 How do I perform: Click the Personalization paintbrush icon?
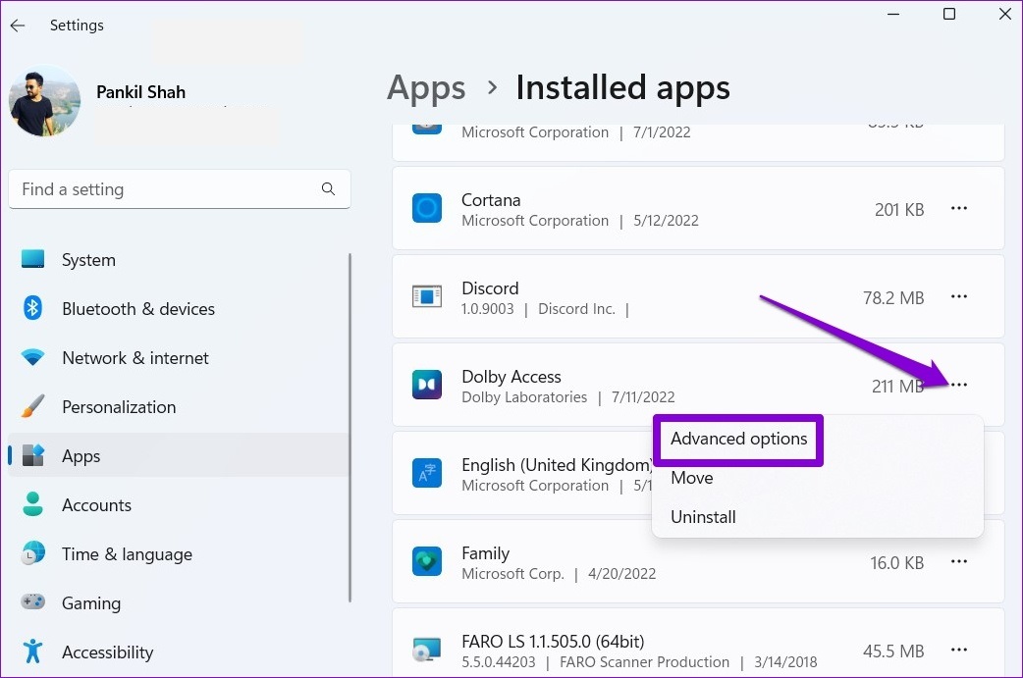[x=33, y=407]
